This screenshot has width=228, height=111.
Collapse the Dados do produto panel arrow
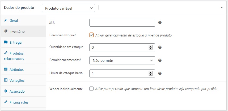coord(222,7)
